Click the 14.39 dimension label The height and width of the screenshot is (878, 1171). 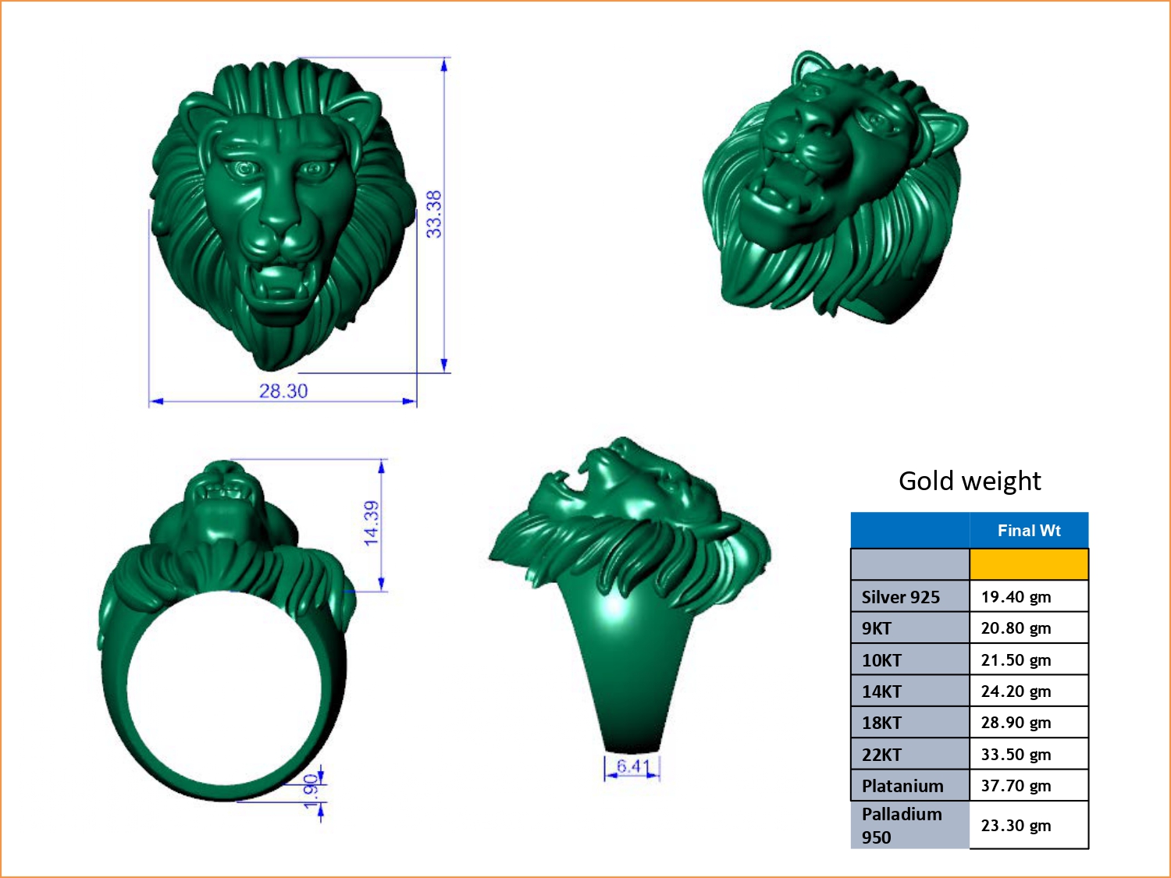(x=371, y=523)
